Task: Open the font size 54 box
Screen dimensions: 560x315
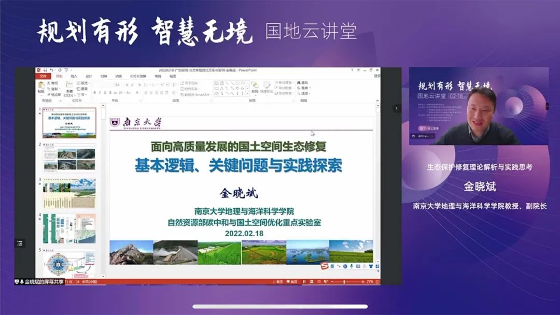Action: 118,84
